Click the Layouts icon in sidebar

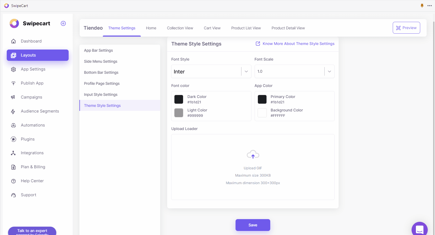pos(13,55)
